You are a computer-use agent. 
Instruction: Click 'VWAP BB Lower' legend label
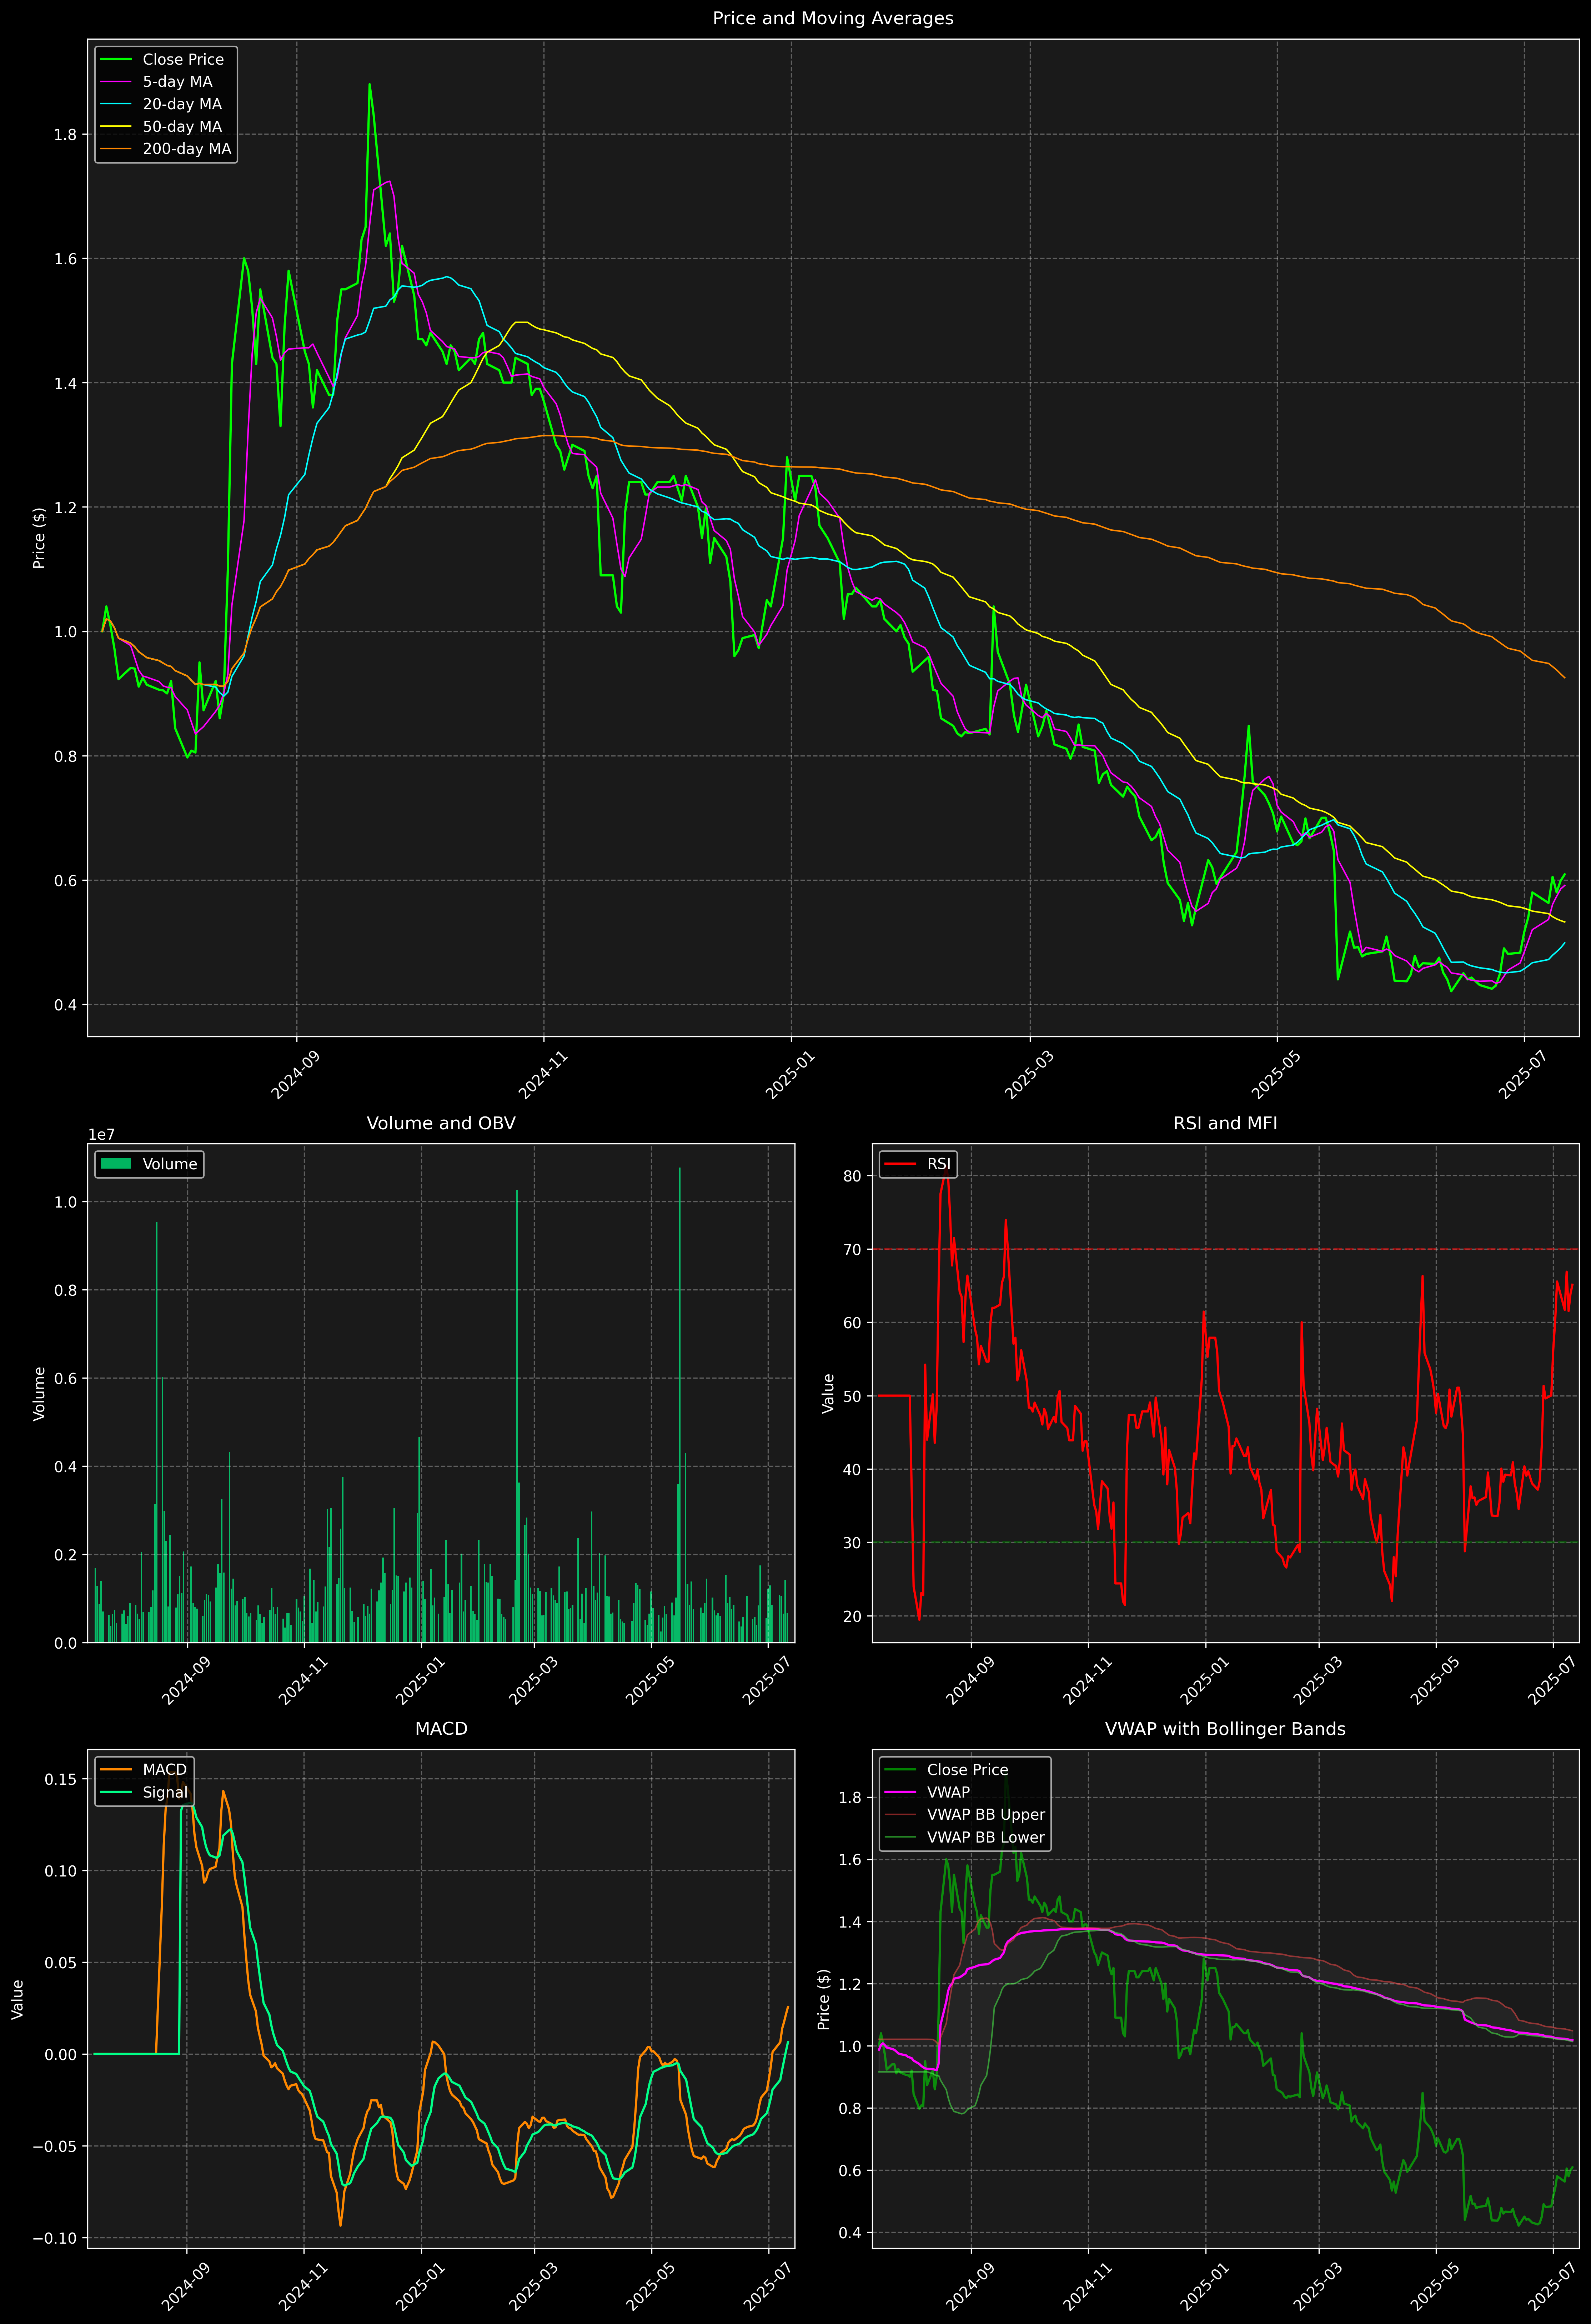(986, 1837)
